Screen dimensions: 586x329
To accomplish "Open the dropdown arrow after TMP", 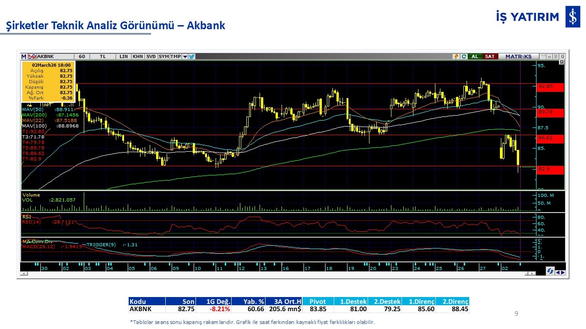I will click(x=185, y=57).
